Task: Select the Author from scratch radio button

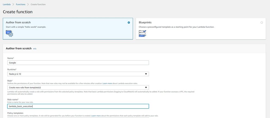Action: click(129, 23)
